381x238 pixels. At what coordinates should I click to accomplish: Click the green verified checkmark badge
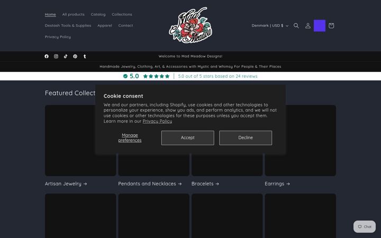pyautogui.click(x=125, y=76)
